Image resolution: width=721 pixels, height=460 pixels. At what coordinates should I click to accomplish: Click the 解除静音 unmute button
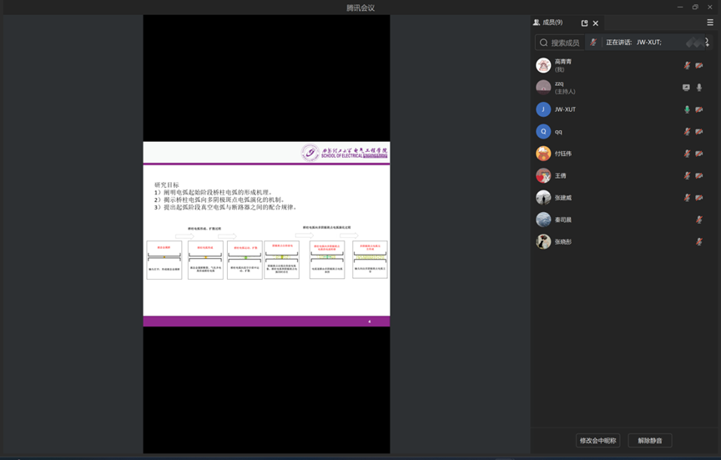tap(650, 440)
